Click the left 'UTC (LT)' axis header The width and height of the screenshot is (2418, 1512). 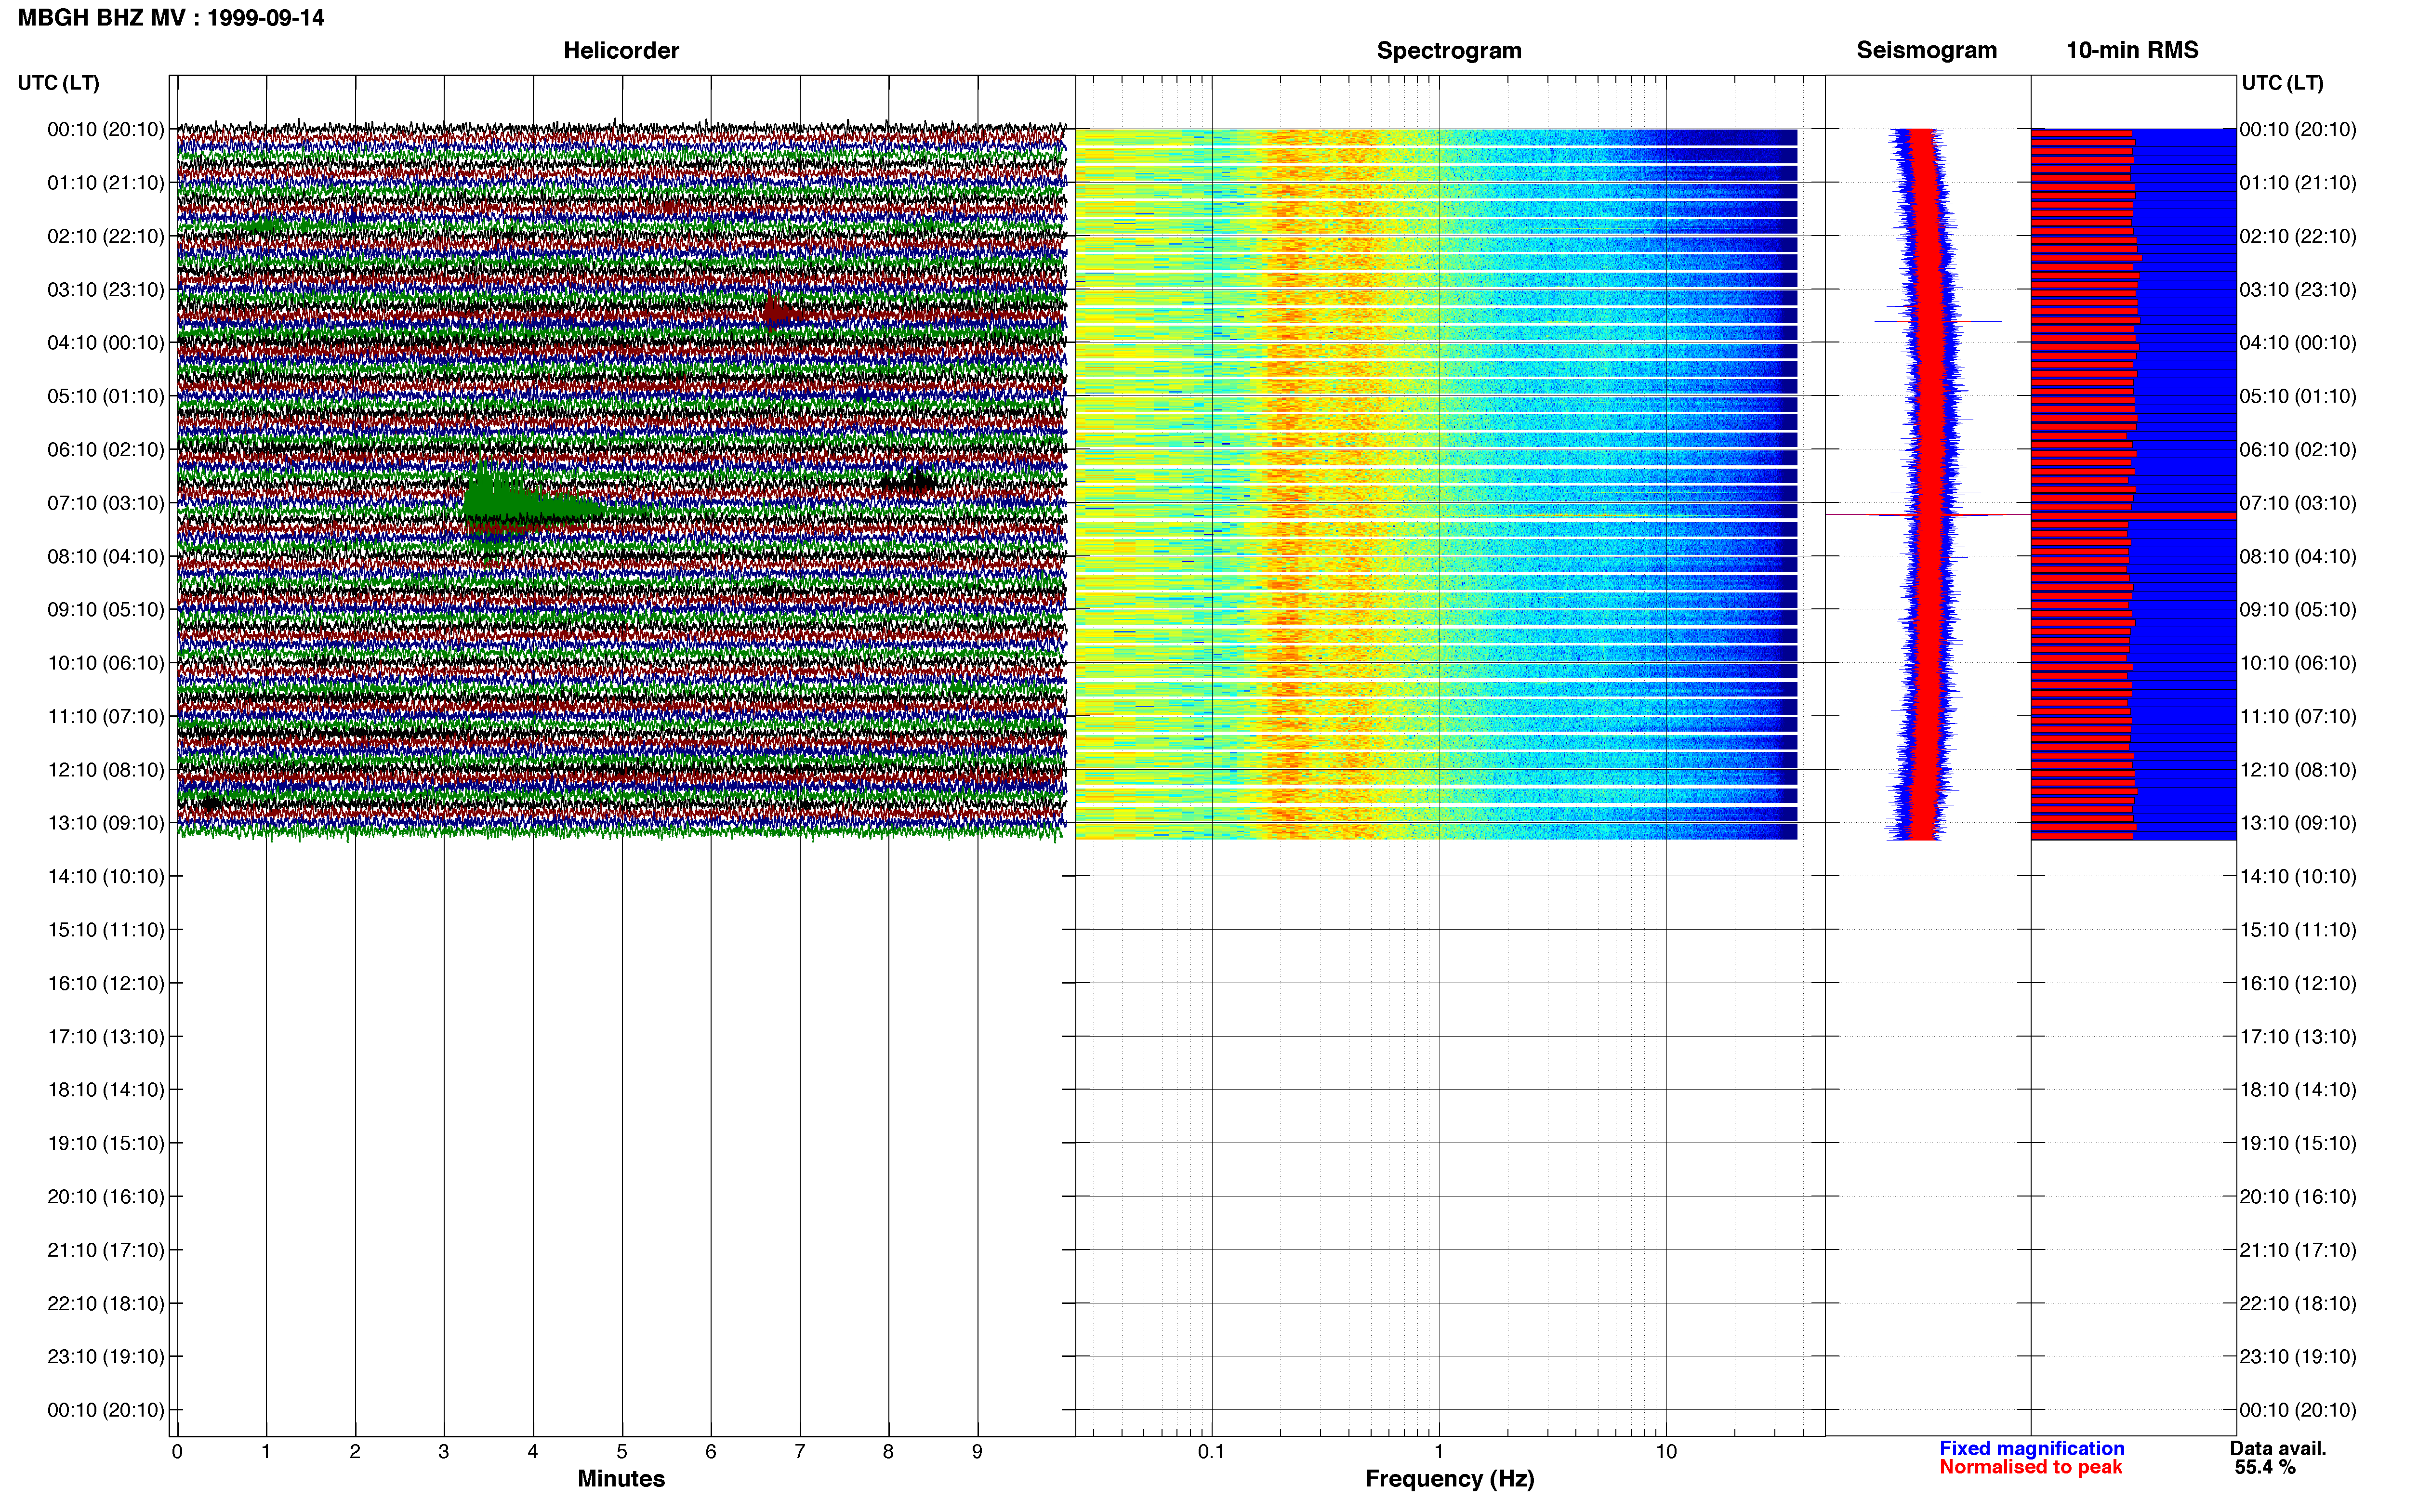click(x=58, y=83)
